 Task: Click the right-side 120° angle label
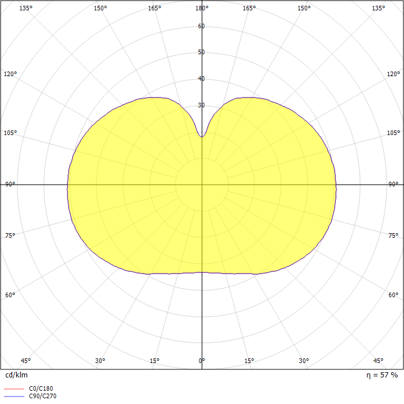pyautogui.click(x=394, y=74)
